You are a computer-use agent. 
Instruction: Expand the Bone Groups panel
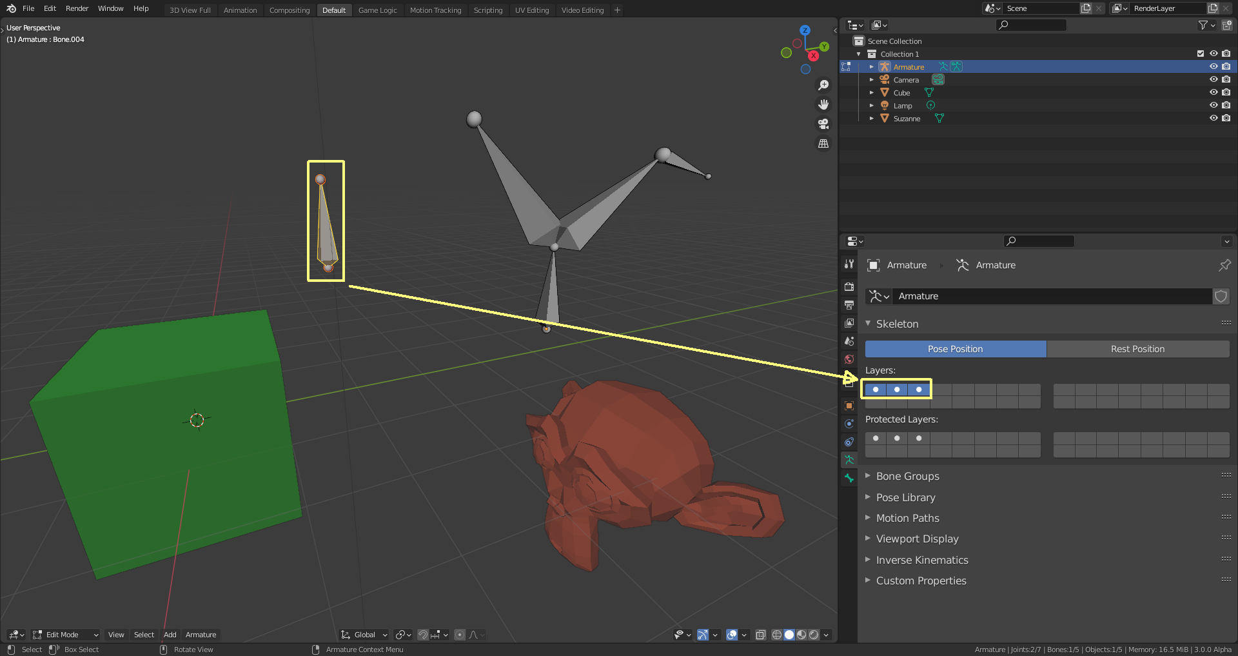pyautogui.click(x=907, y=476)
